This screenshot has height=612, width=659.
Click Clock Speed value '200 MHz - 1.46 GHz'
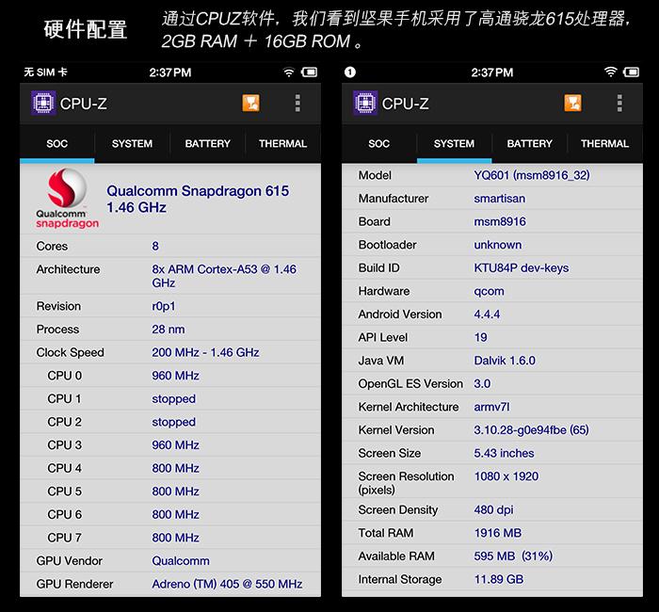pos(205,352)
